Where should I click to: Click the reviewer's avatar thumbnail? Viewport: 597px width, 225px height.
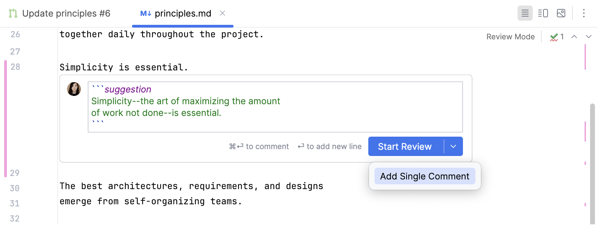pos(74,89)
